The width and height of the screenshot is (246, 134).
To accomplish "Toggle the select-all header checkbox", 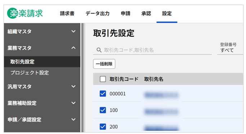I will pos(103,79).
